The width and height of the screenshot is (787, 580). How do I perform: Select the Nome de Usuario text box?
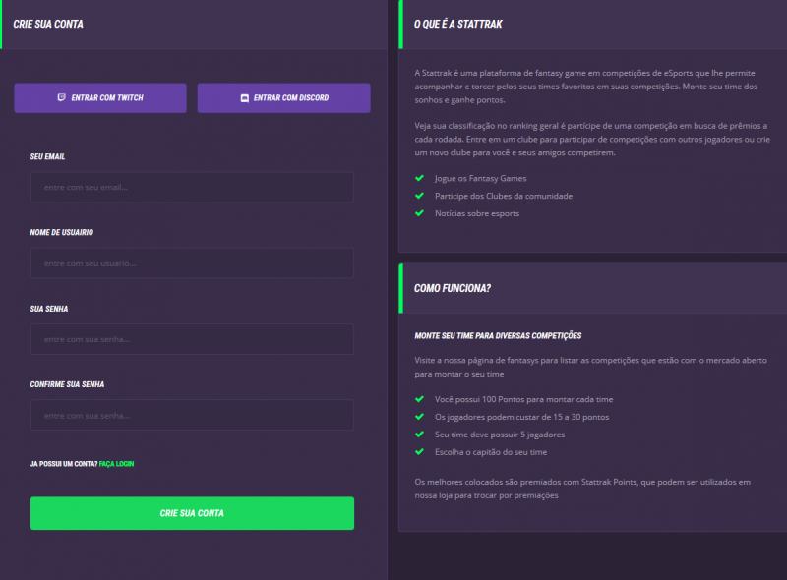(192, 262)
